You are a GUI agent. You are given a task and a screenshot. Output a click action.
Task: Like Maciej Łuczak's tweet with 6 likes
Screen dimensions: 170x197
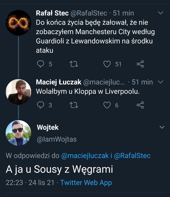pos(107,105)
